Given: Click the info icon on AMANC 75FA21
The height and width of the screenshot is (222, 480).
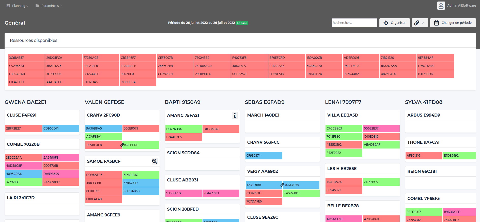Looking at the screenshot, I should click(x=235, y=116).
